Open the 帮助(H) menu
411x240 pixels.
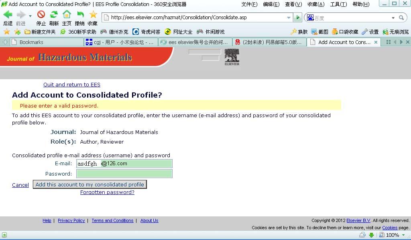[361, 4]
